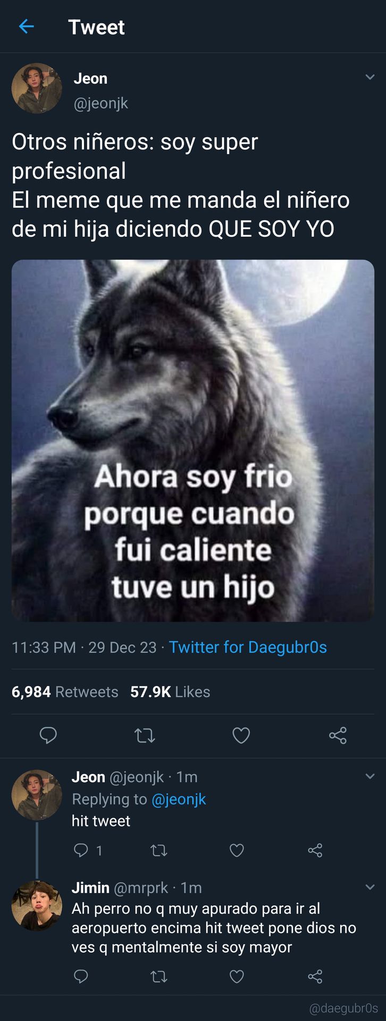Retweet the main tweet
The width and height of the screenshot is (386, 1021).
point(145,735)
